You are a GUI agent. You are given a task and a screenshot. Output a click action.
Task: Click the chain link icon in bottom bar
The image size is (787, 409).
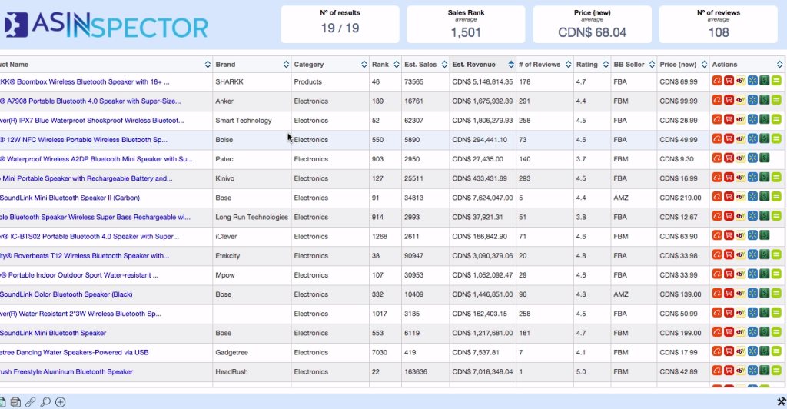[30, 402]
